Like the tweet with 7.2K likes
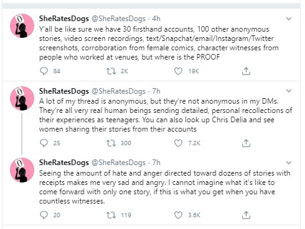 [178, 143]
